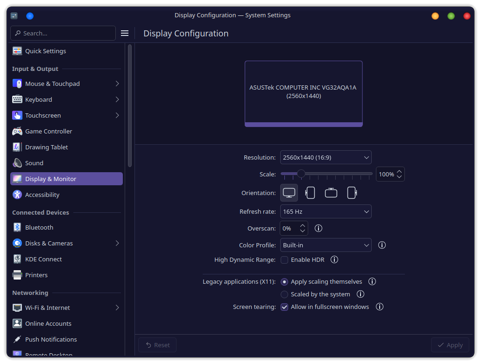Click the KDE Connect icon
The width and height of the screenshot is (481, 364).
(17, 259)
